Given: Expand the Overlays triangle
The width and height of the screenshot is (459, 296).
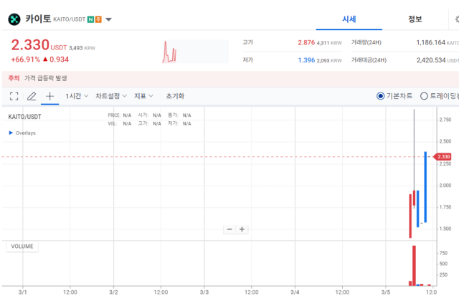Looking at the screenshot, I should point(10,133).
